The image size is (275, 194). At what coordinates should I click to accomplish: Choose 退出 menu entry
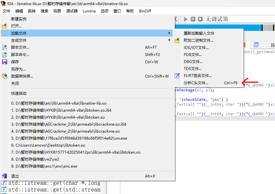87,176
